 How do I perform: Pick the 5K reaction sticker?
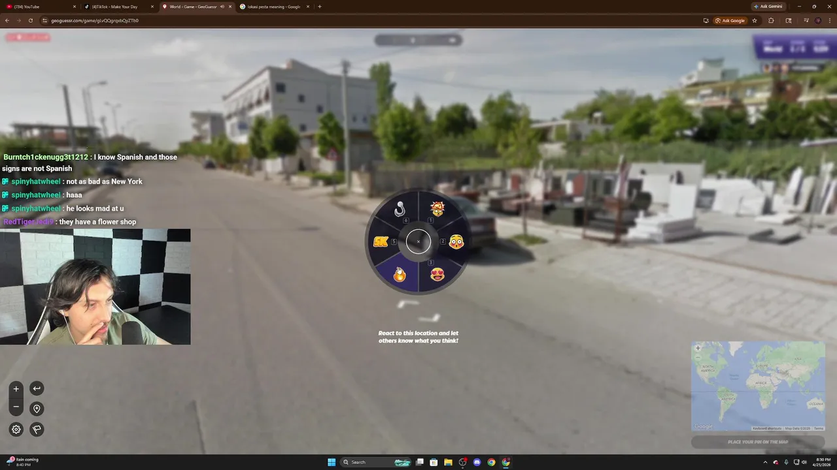coord(381,242)
